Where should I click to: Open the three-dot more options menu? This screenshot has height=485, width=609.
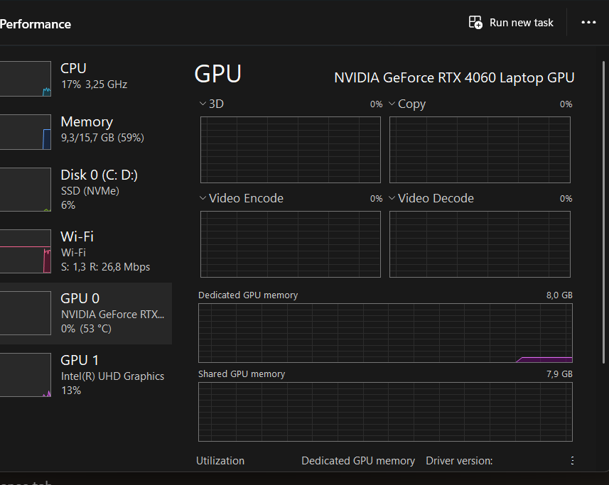588,23
